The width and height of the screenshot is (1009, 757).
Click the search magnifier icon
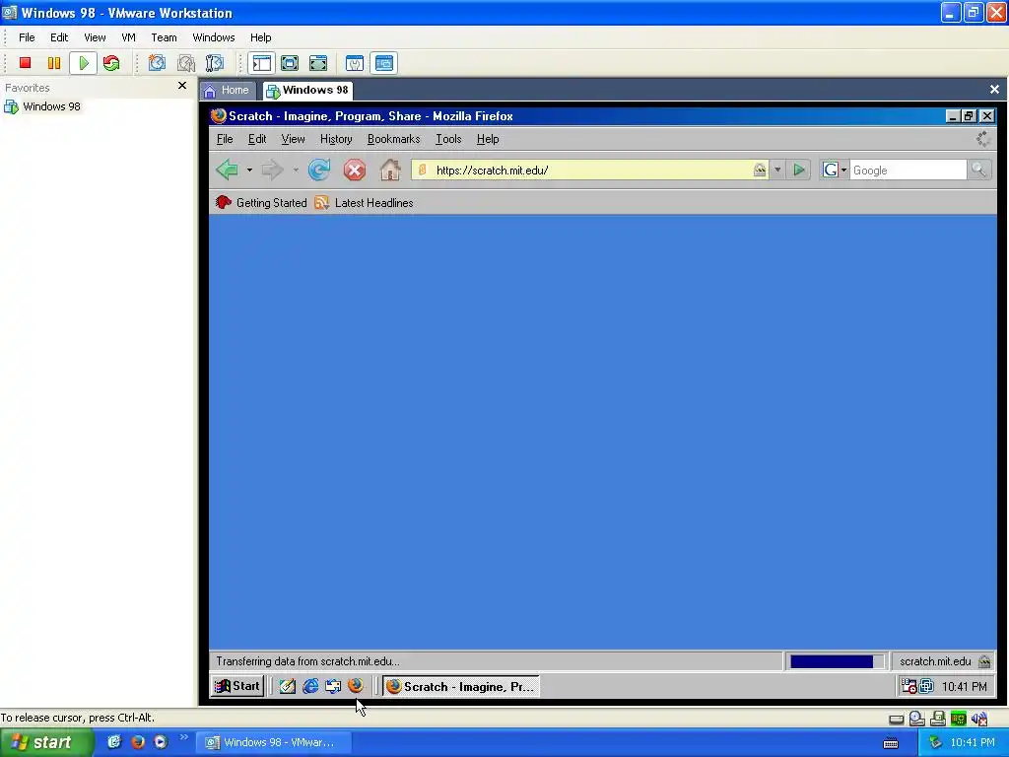tap(978, 170)
